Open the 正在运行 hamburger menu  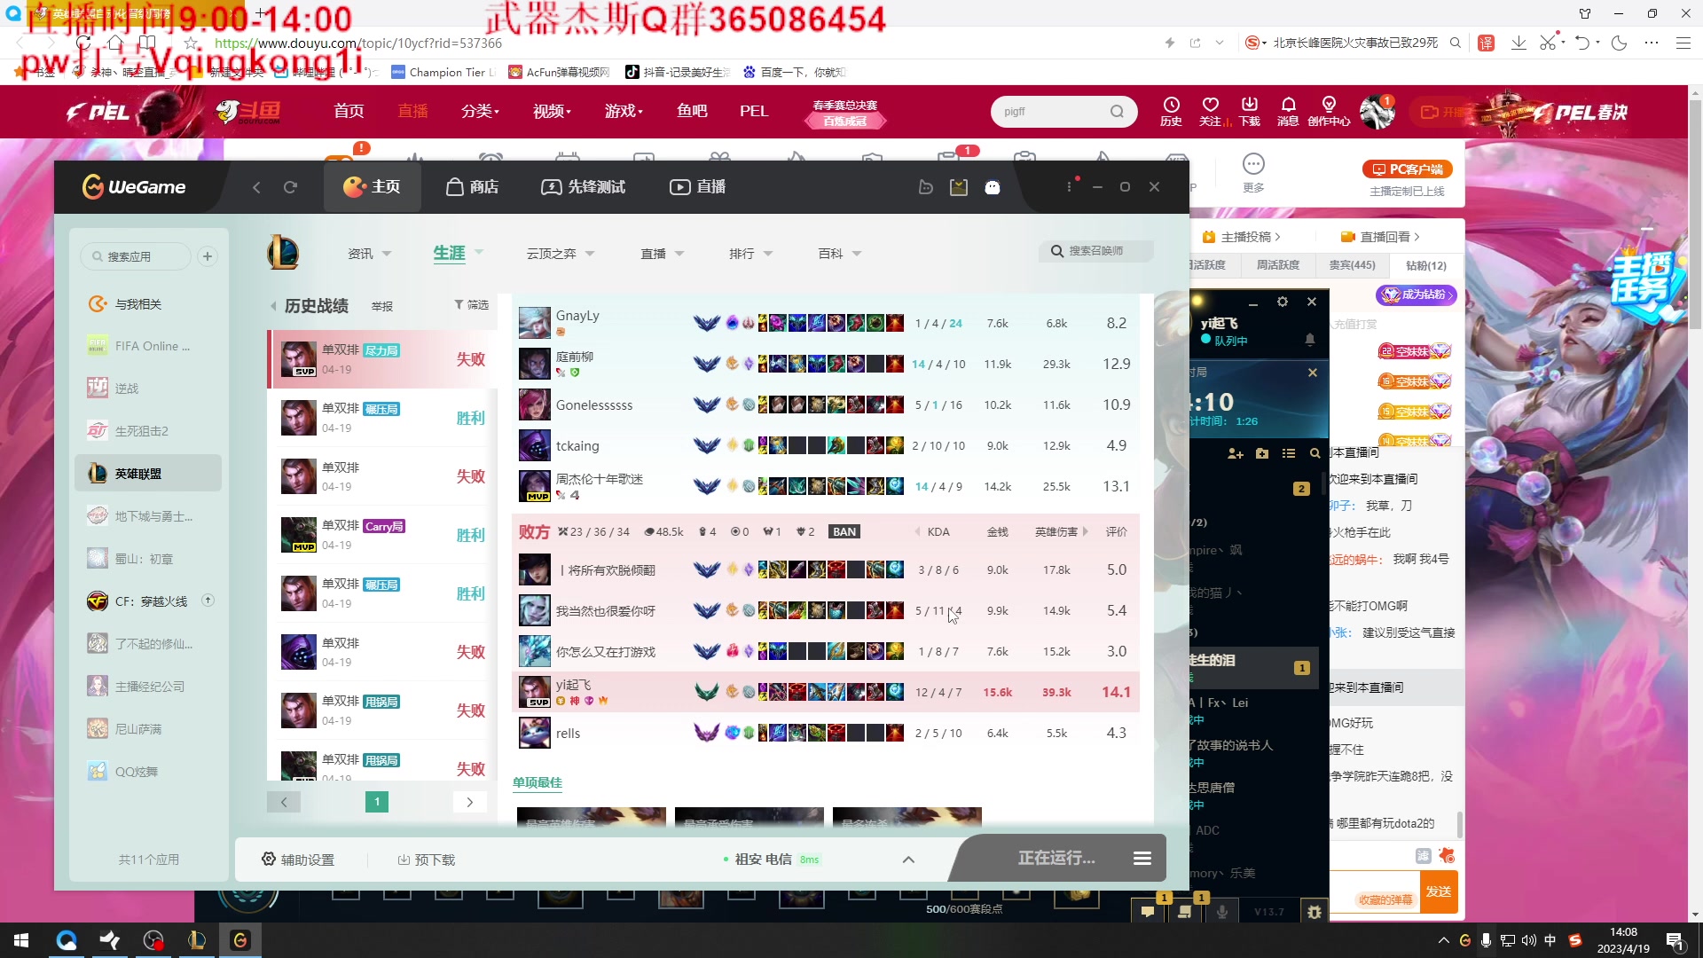coord(1142,859)
